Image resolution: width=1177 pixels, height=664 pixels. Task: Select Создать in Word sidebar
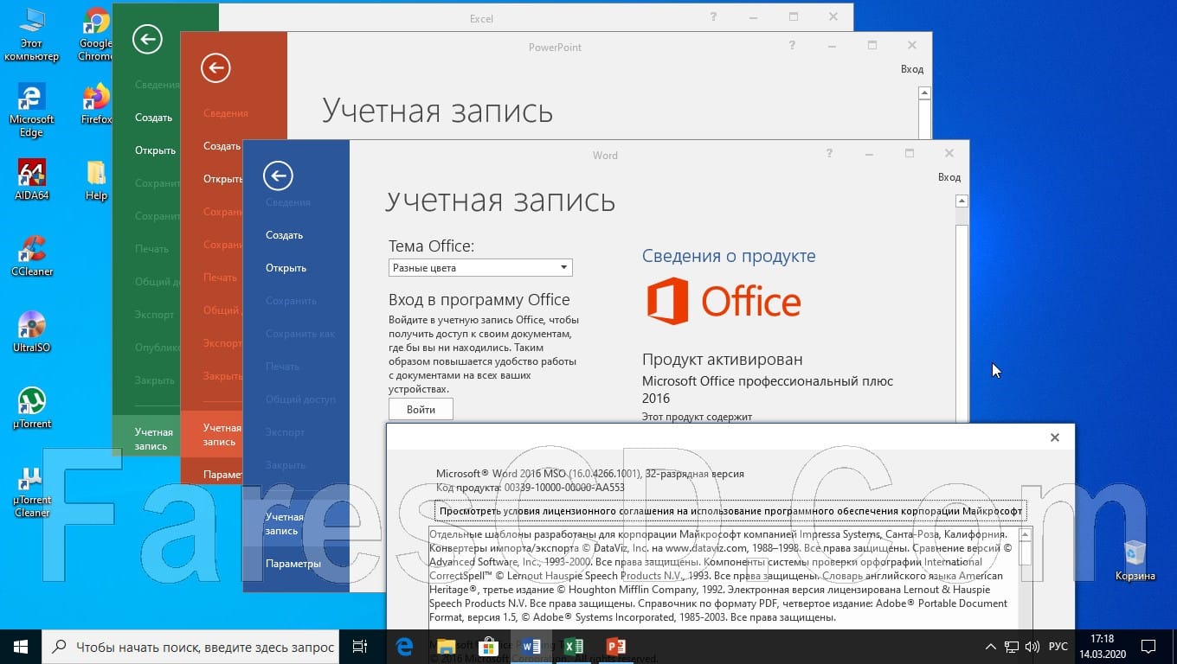point(284,235)
